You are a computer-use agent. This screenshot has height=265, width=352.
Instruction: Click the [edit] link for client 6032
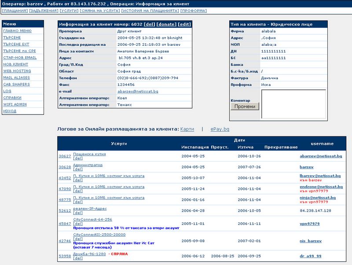coord(184,24)
